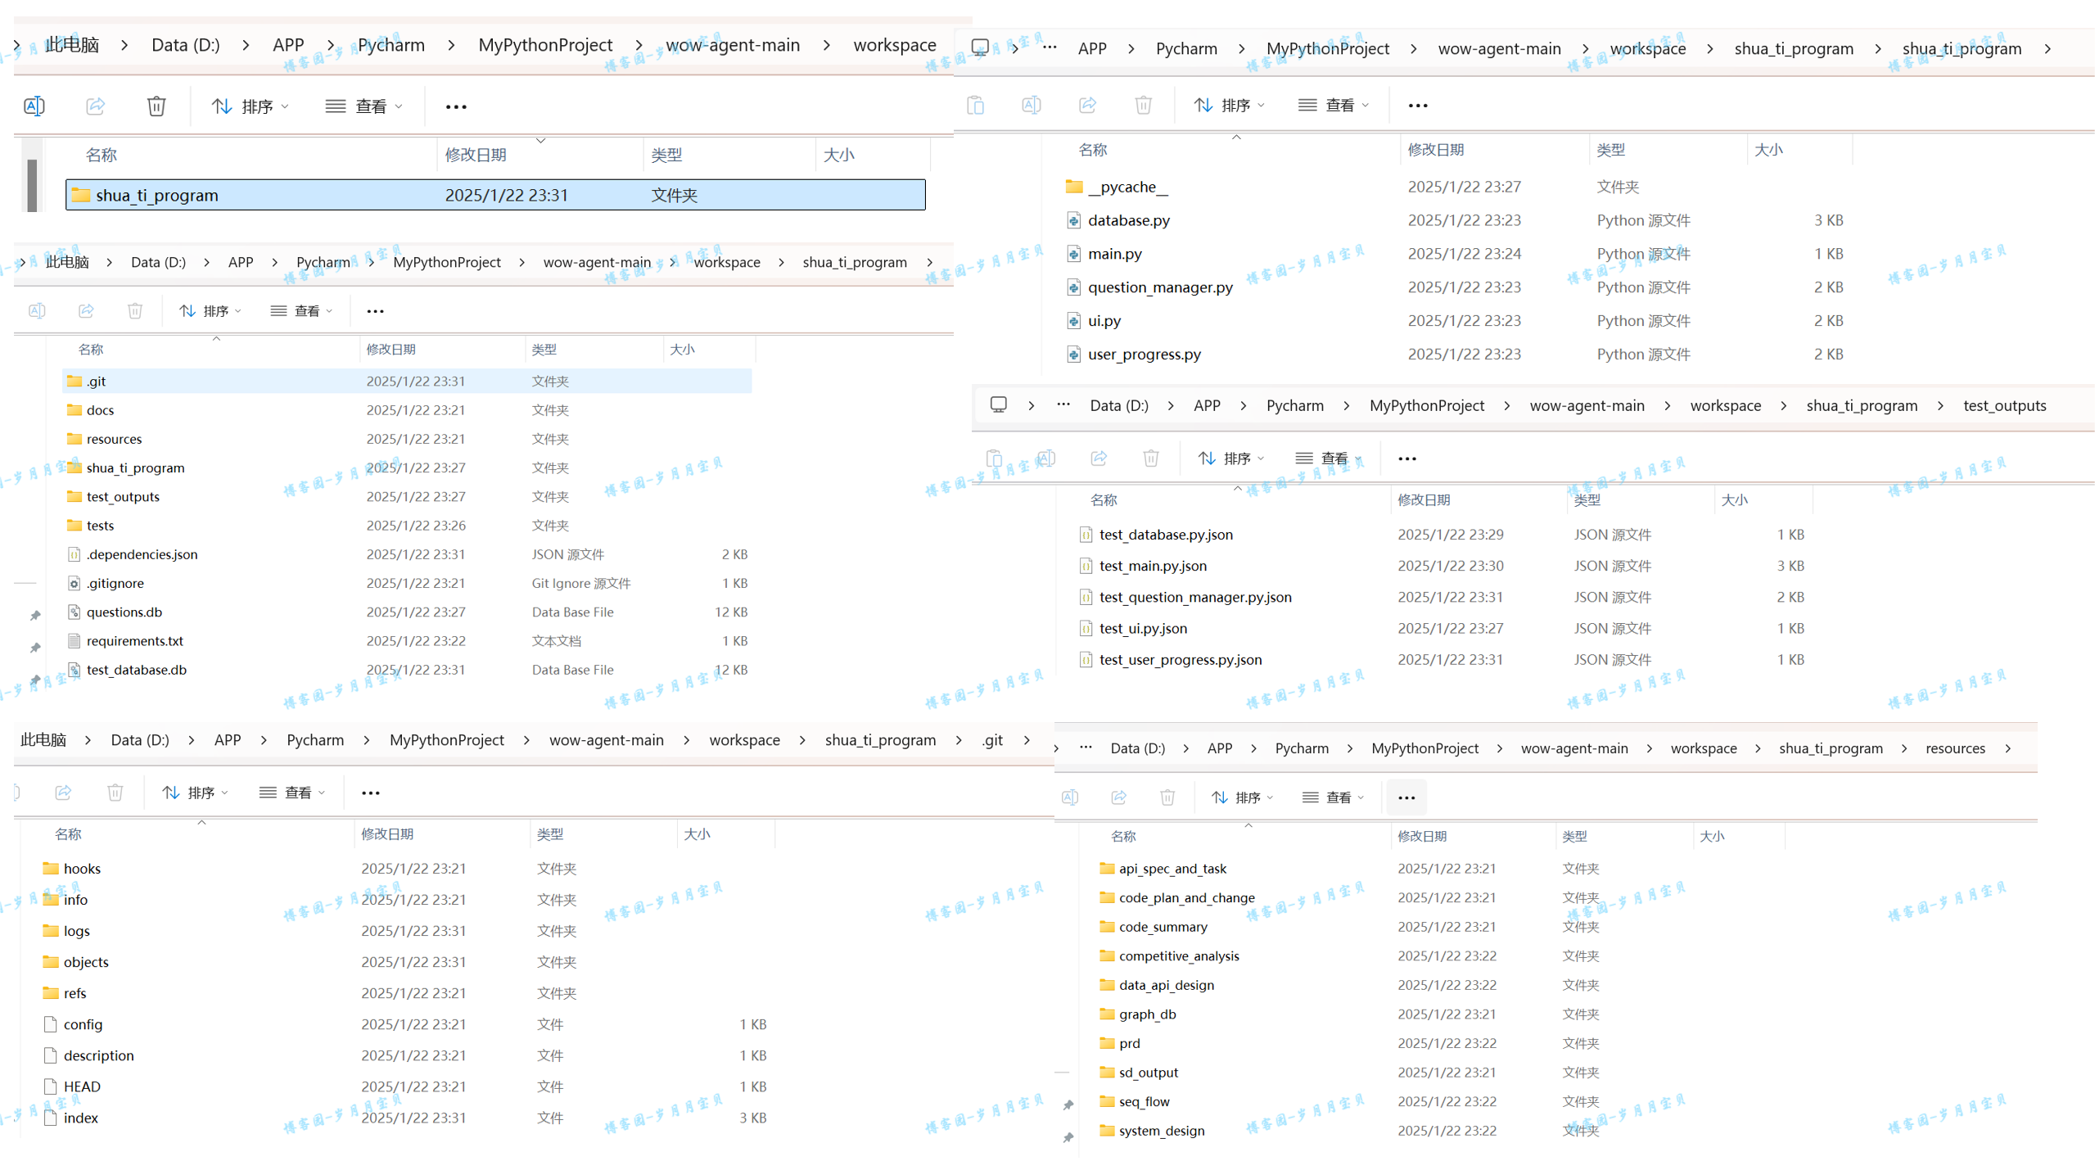This screenshot has height=1170, width=2095.
Task: Click the share icon in top-left toolbar
Action: 96,106
